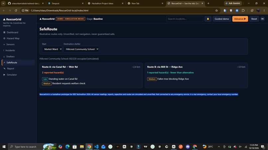Click the Stage: Baseline indicator
The height and width of the screenshot is (150, 268).
coord(94,19)
